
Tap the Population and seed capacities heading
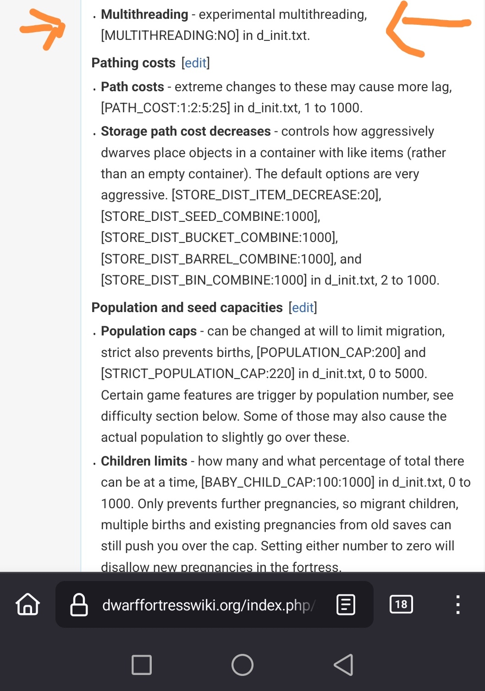point(187,307)
